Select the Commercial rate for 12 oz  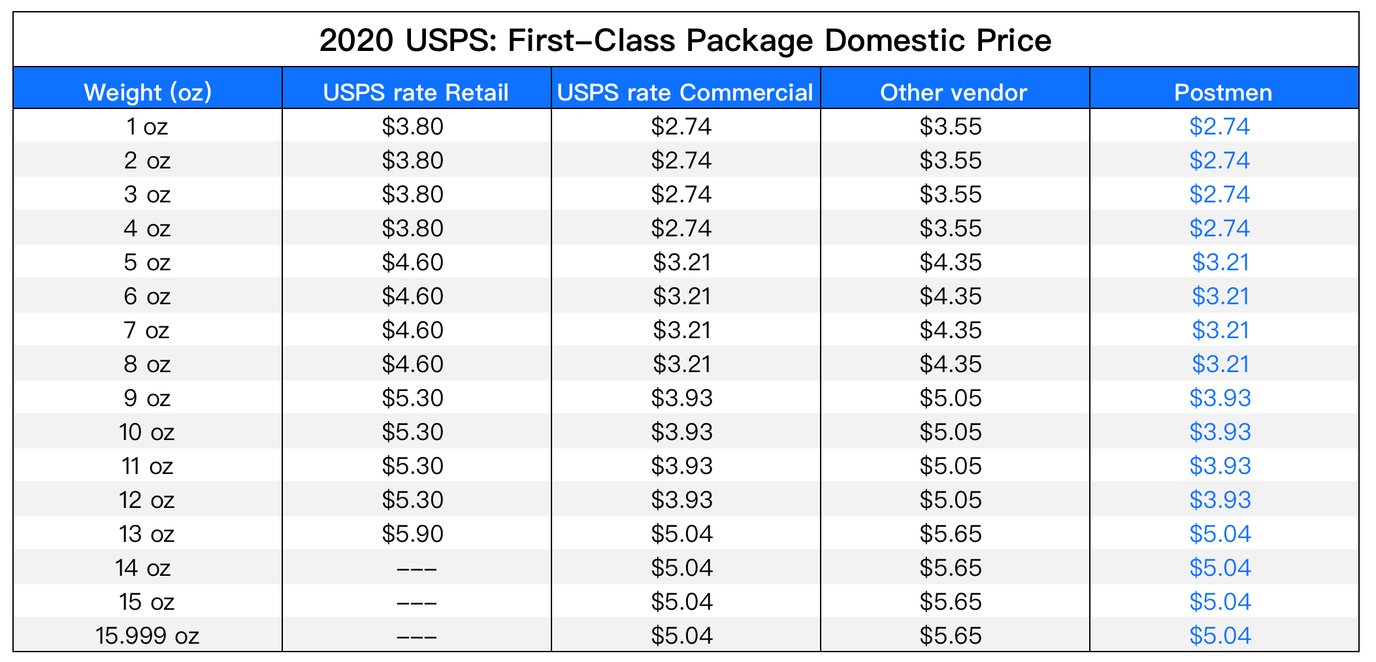tap(681, 499)
